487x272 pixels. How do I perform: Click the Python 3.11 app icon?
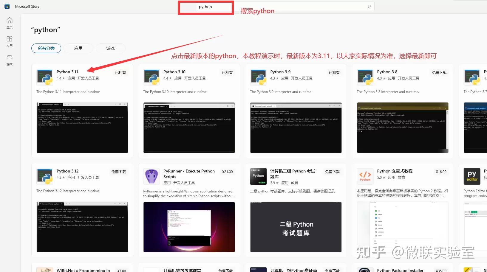pos(45,77)
